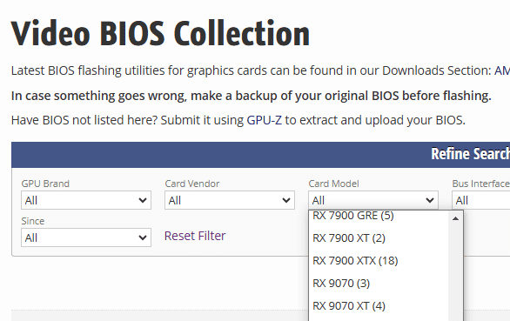Click the Refine Search header bar
Viewport: 510px width, 321px height.
click(260, 155)
